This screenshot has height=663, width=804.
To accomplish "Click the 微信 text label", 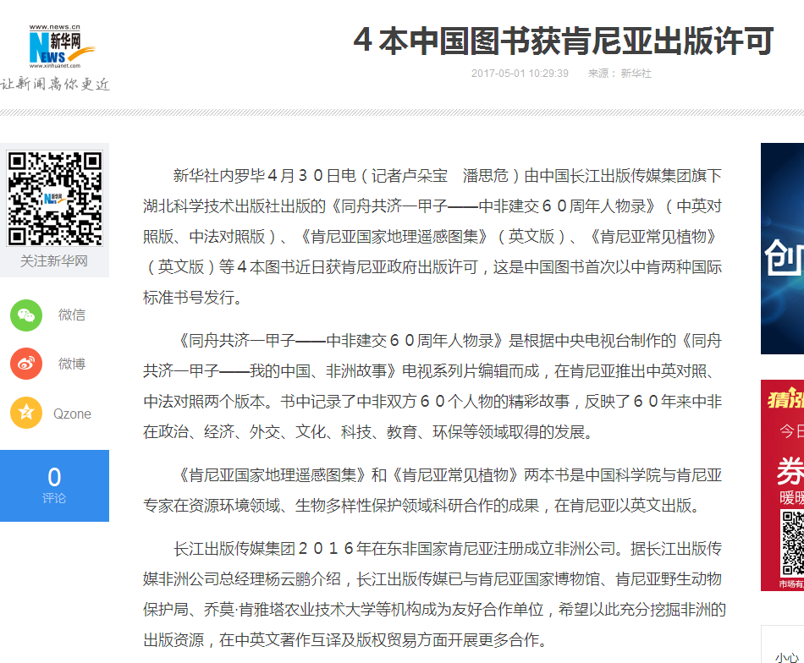I will 72,315.
